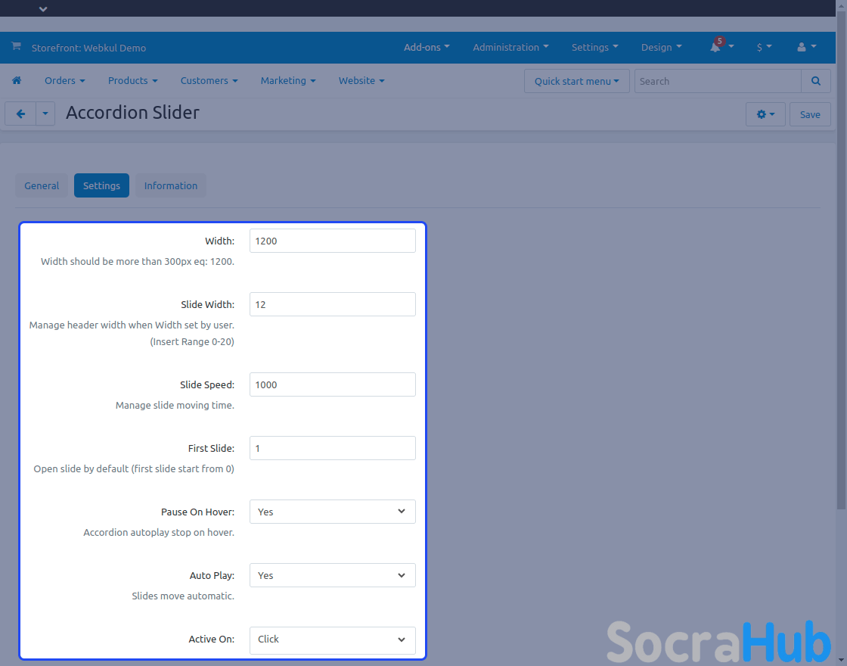
Task: Focus the Slide Speed input field
Action: coord(332,384)
